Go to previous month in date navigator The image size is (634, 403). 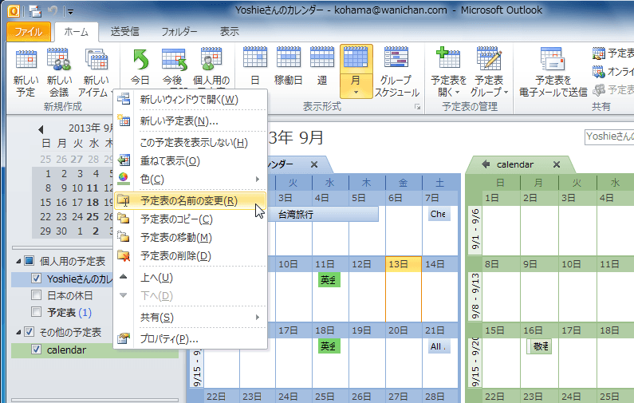(x=41, y=129)
